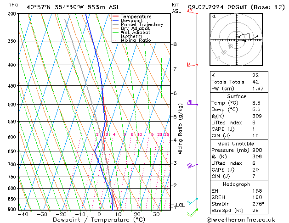The width and height of the screenshot is (289, 223).
Task: Click the StmSpd (kt) value 29
Action: (255, 210)
